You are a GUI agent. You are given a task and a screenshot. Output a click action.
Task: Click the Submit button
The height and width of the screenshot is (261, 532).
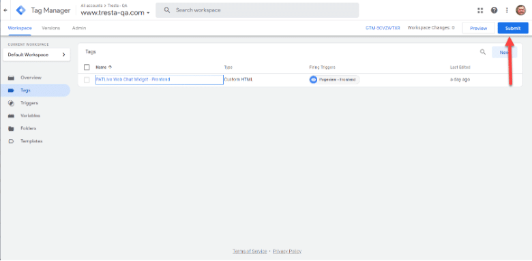(513, 28)
